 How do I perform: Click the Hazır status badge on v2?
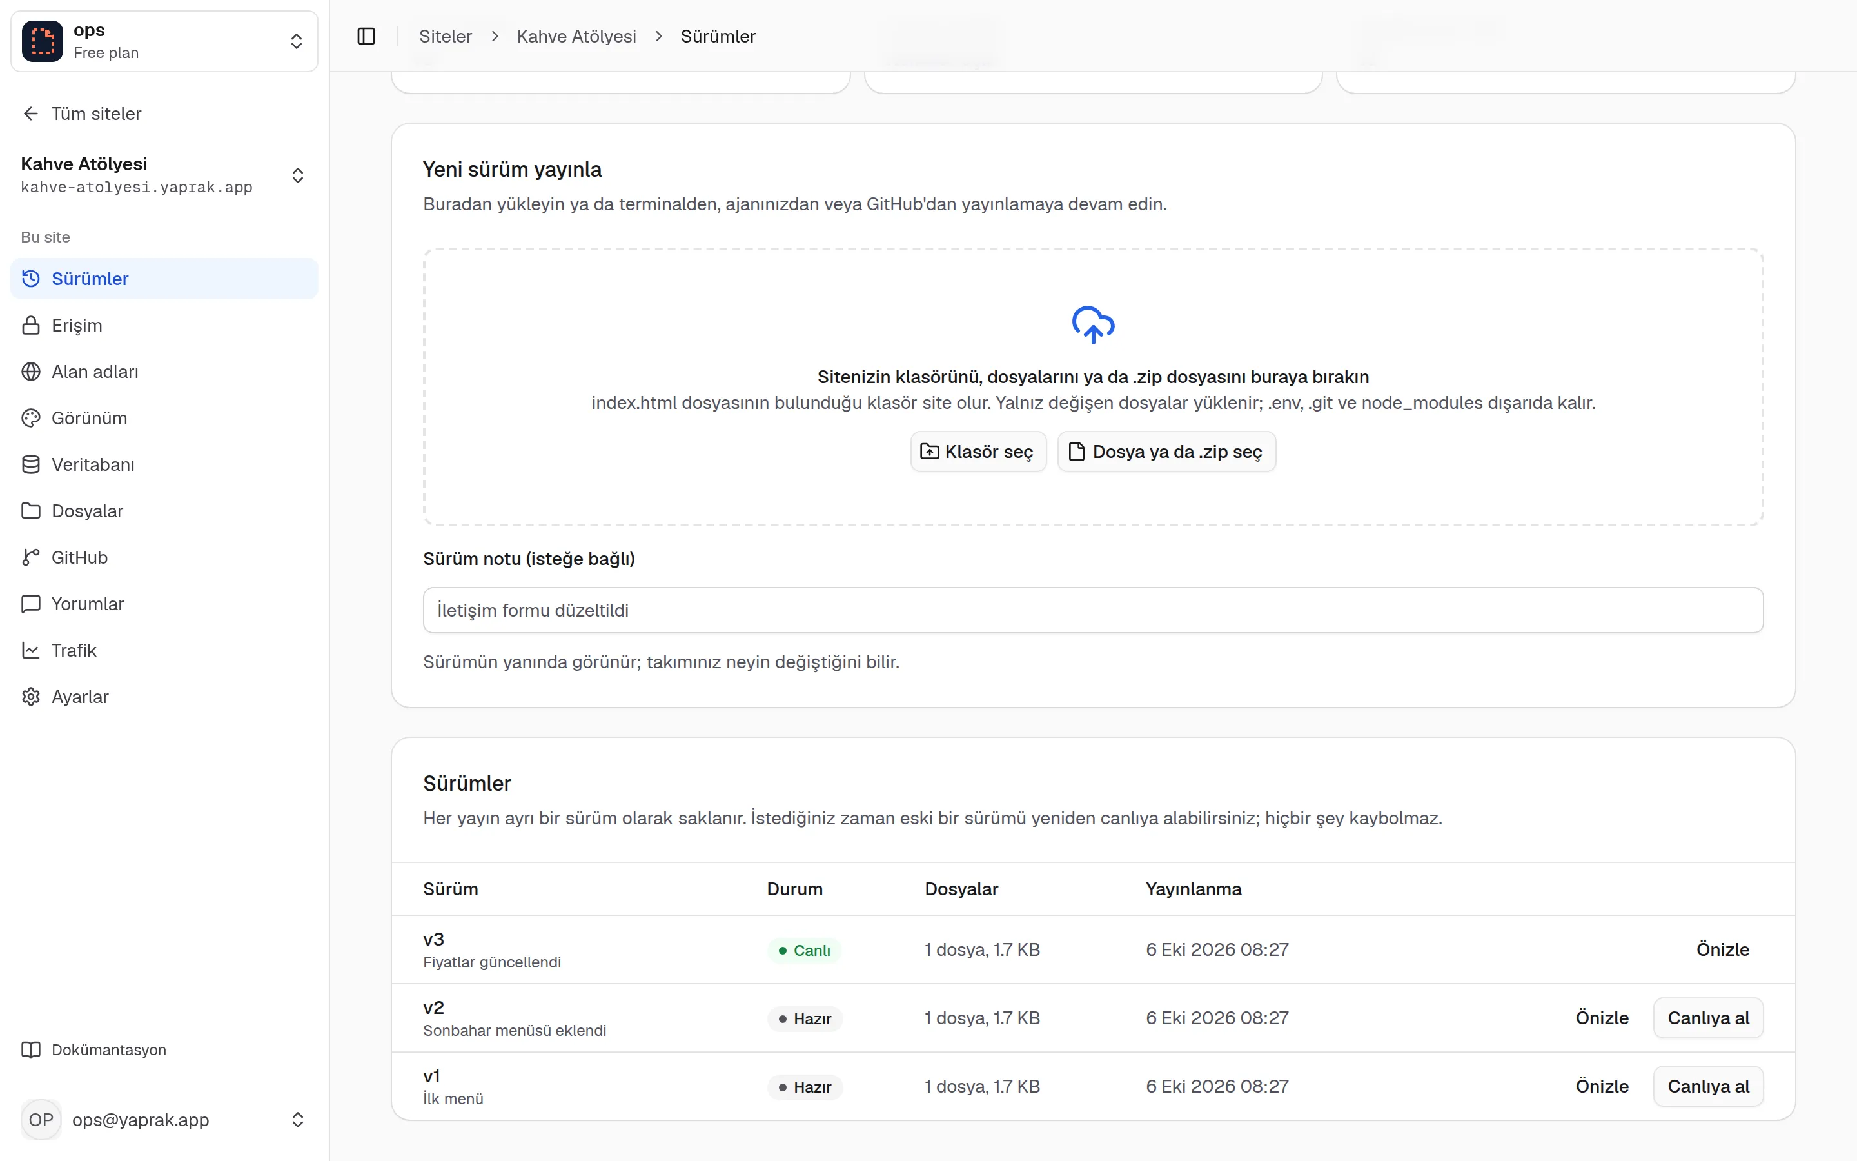[x=805, y=1018]
